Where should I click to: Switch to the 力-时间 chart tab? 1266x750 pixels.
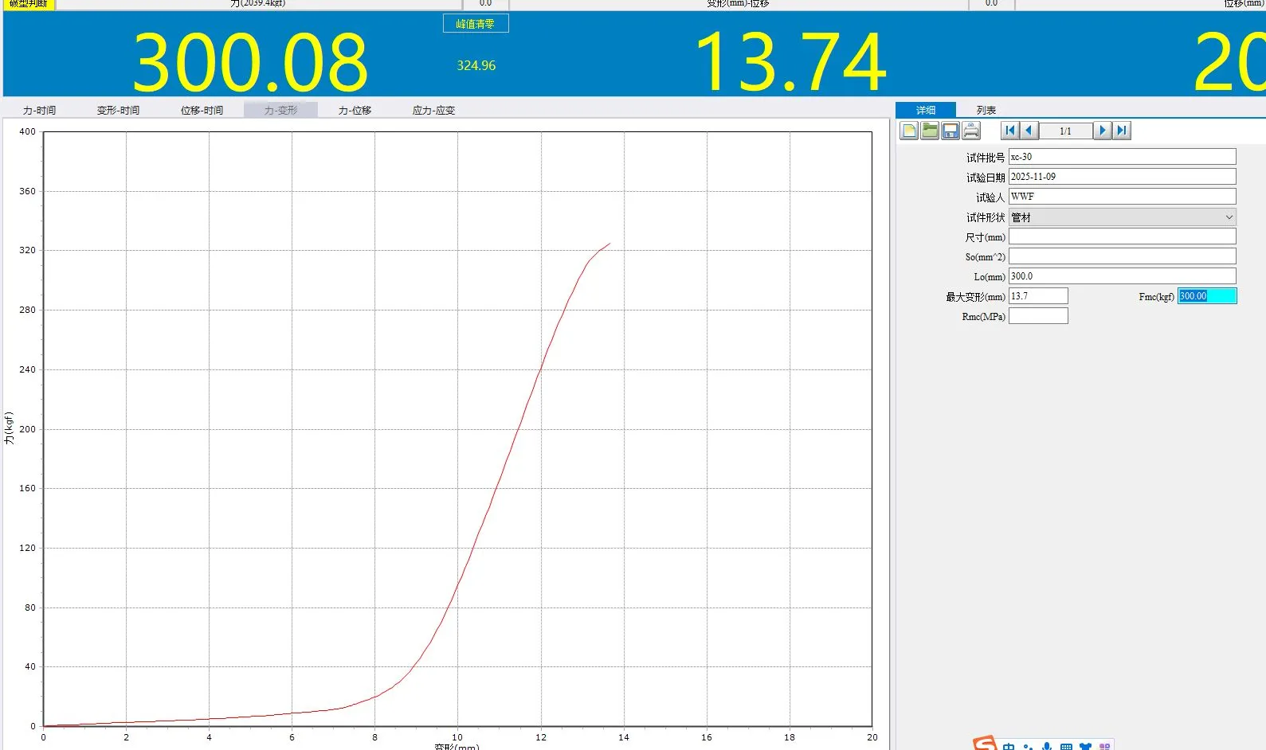tap(39, 110)
